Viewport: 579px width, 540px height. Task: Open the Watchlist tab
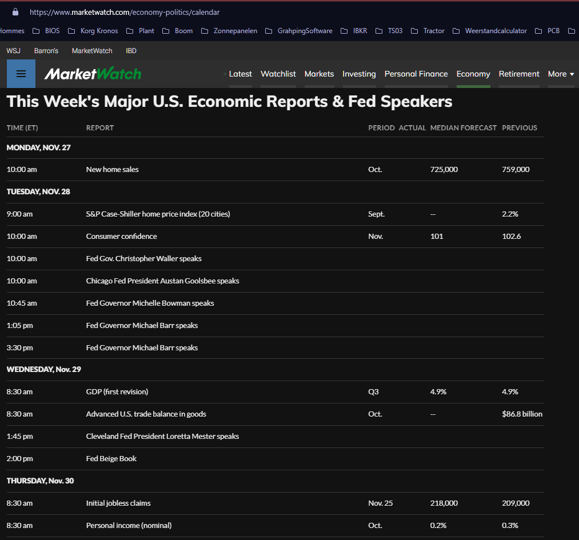click(278, 74)
